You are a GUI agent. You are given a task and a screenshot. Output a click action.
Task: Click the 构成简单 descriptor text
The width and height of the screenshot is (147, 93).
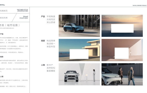pyautogui.click(x=51, y=41)
